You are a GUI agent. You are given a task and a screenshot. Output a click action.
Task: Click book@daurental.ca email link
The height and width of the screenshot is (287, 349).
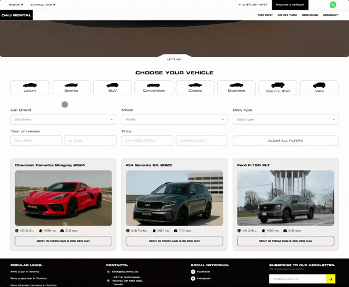pyautogui.click(x=125, y=272)
